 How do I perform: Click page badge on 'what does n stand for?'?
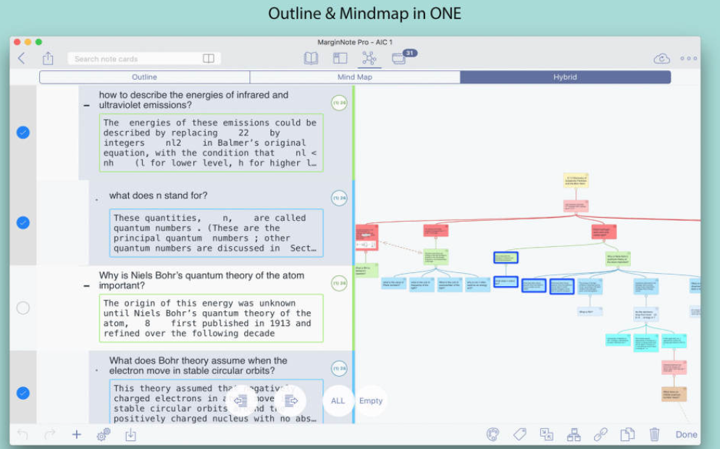coord(339,198)
